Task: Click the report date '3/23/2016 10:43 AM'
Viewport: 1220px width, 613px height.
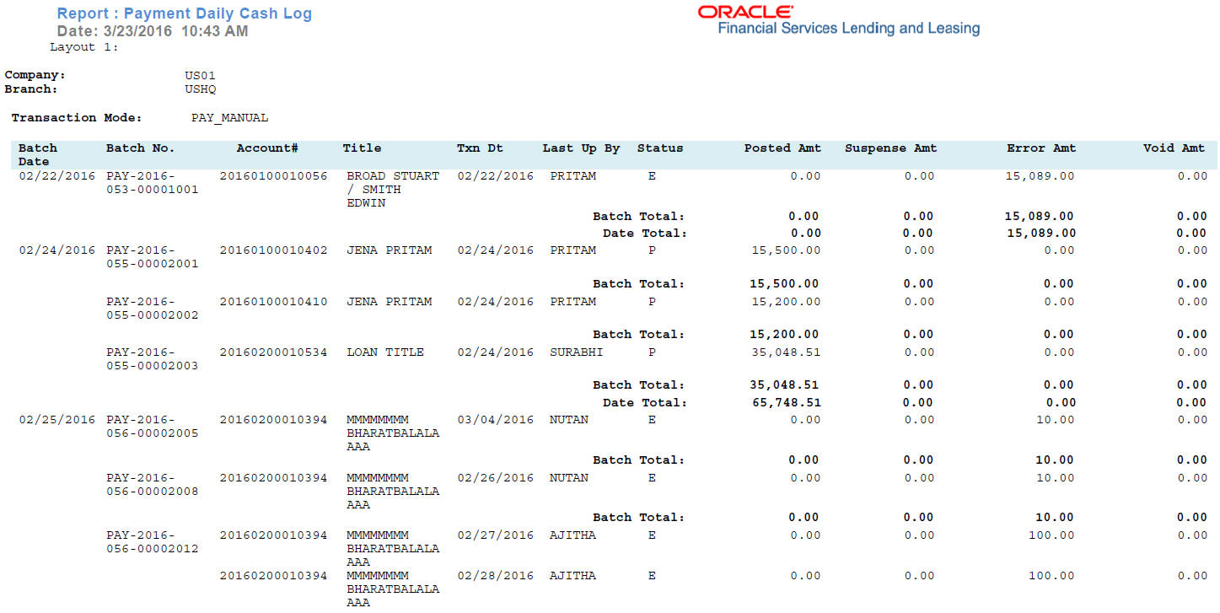Action: [175, 31]
